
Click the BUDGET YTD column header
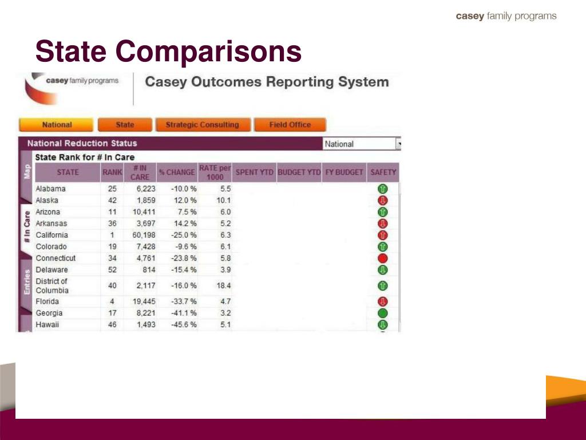(299, 172)
